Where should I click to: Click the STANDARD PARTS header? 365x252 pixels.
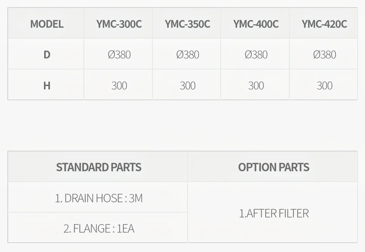click(99, 167)
